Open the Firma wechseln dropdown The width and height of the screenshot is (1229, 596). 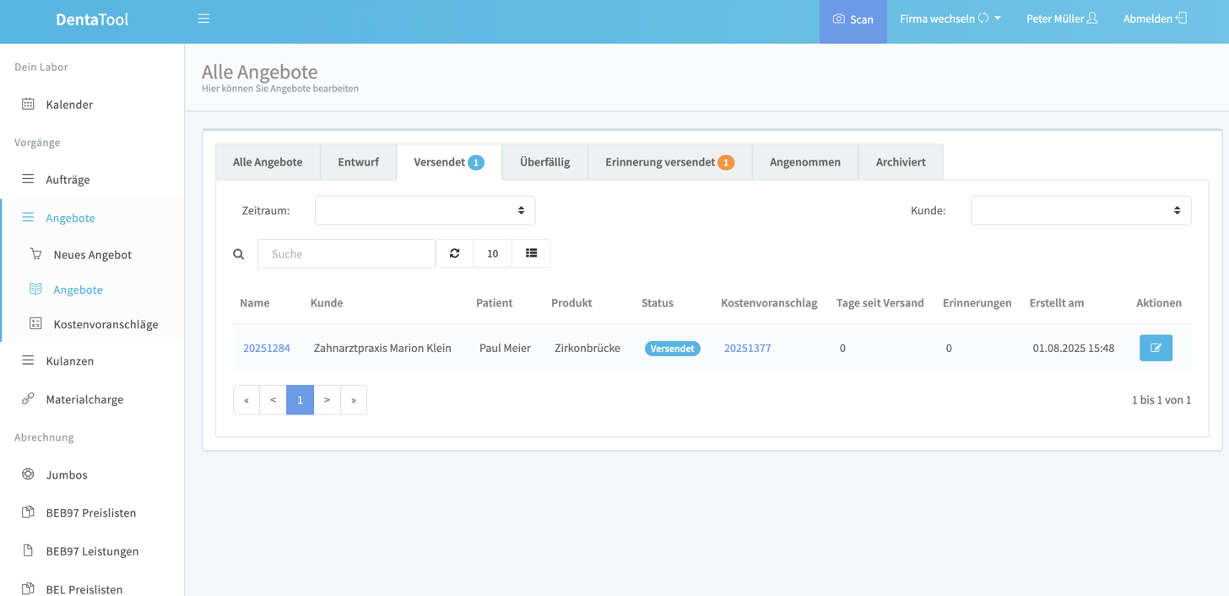coord(950,19)
